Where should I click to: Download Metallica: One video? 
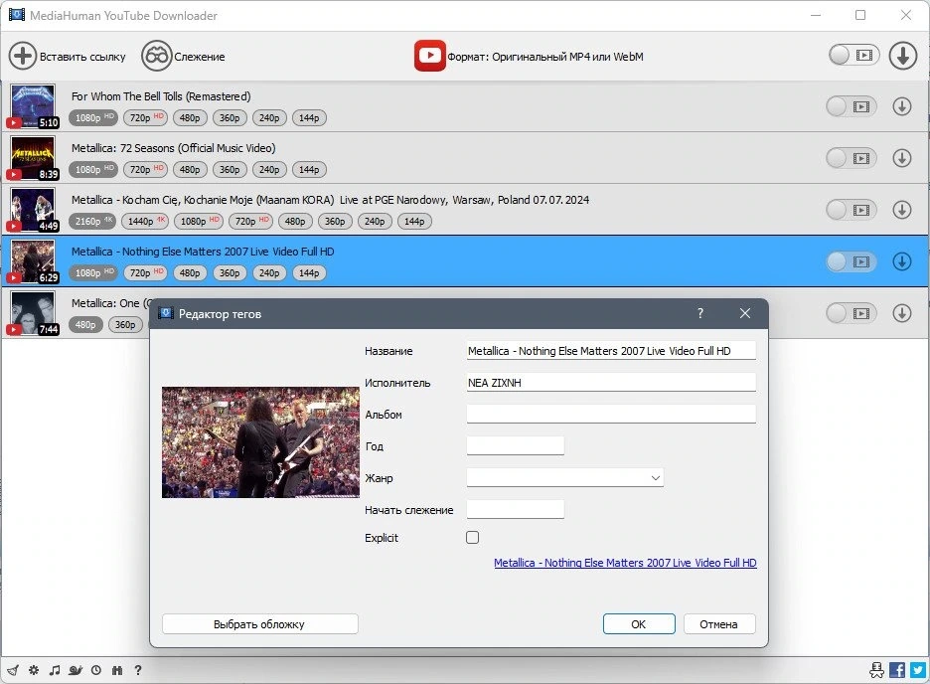[901, 313]
